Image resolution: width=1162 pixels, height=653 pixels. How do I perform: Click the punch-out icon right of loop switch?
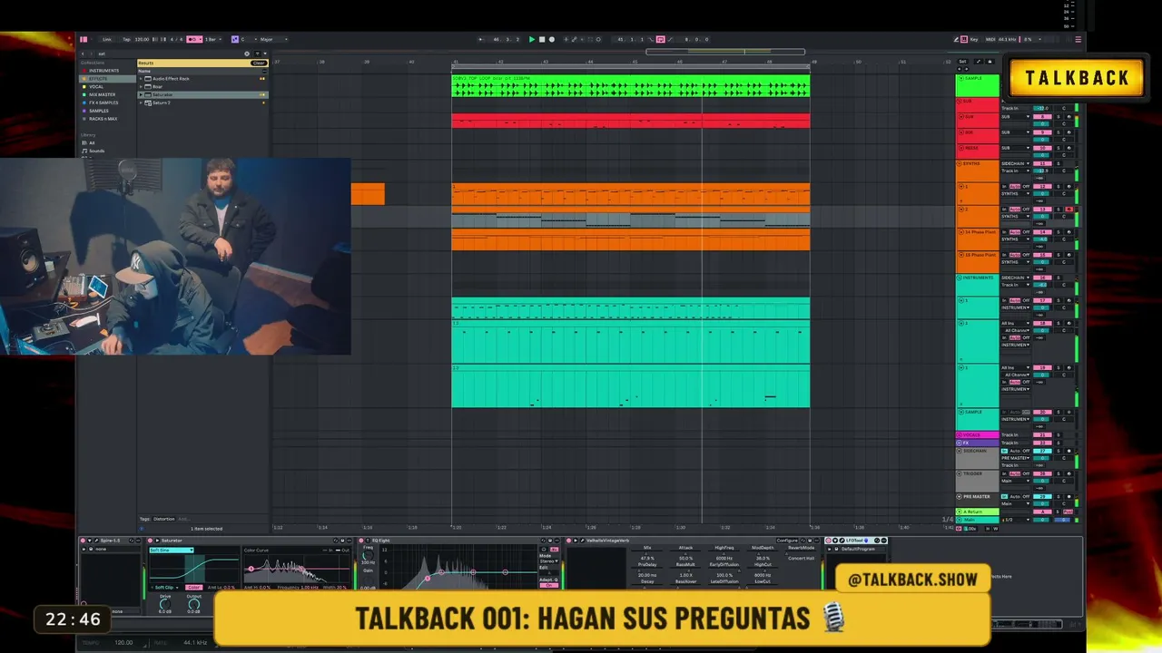tap(670, 39)
